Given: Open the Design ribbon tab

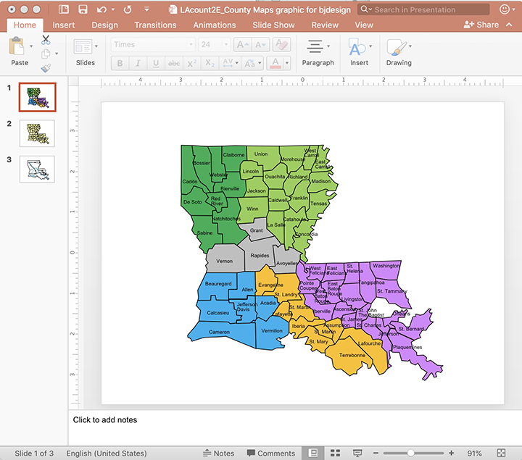Looking at the screenshot, I should pos(105,25).
